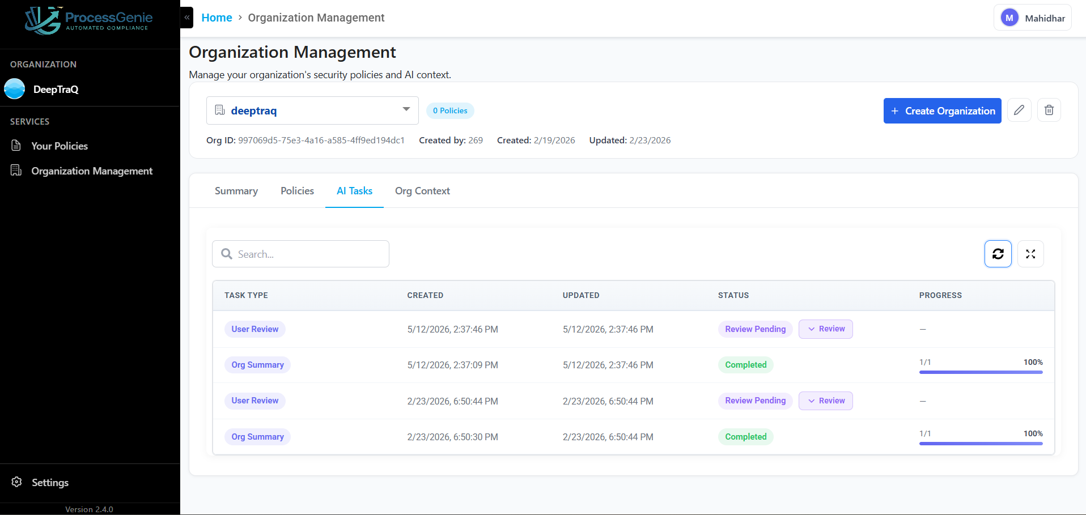Click the DeepTraQ organization name
Image resolution: width=1086 pixels, height=515 pixels.
56,90
